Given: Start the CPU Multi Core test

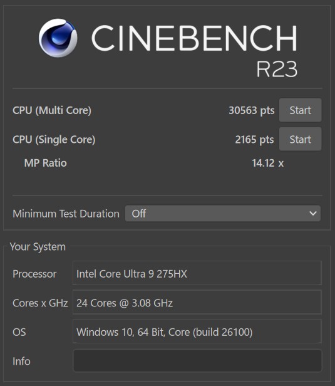Looking at the screenshot, I should coord(300,110).
